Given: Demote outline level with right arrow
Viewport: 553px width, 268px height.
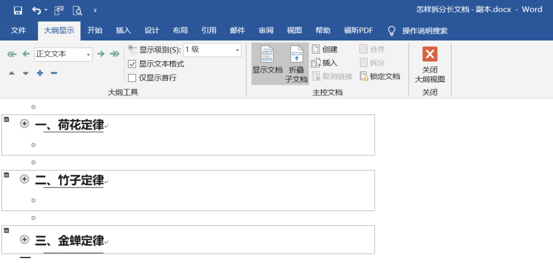Looking at the screenshot, I should (x=101, y=54).
